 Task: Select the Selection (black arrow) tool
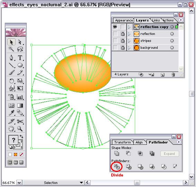[11, 42]
